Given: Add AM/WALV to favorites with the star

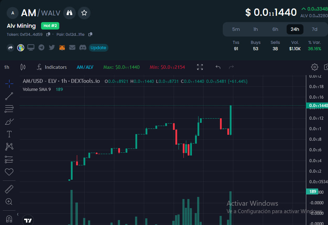Looking at the screenshot, I should pyautogui.click(x=84, y=13).
